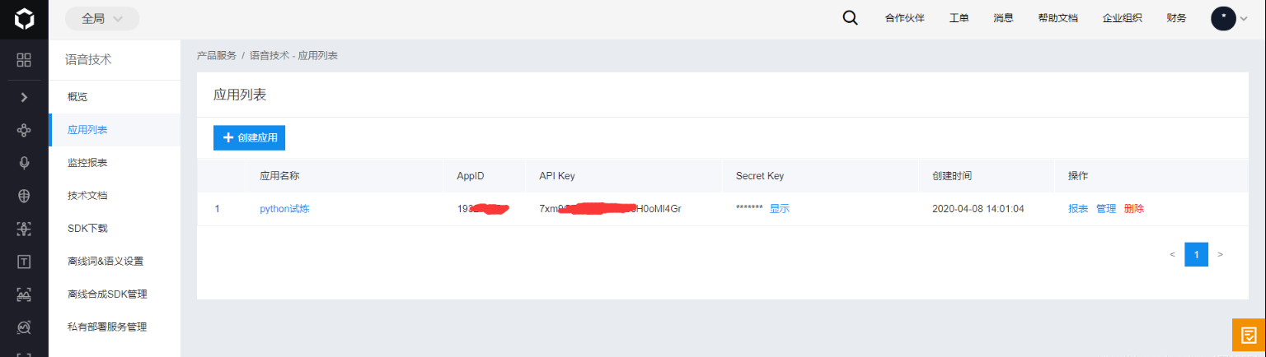The height and width of the screenshot is (357, 1266).
Task: Go to previous page with left arrow
Action: point(1172,255)
